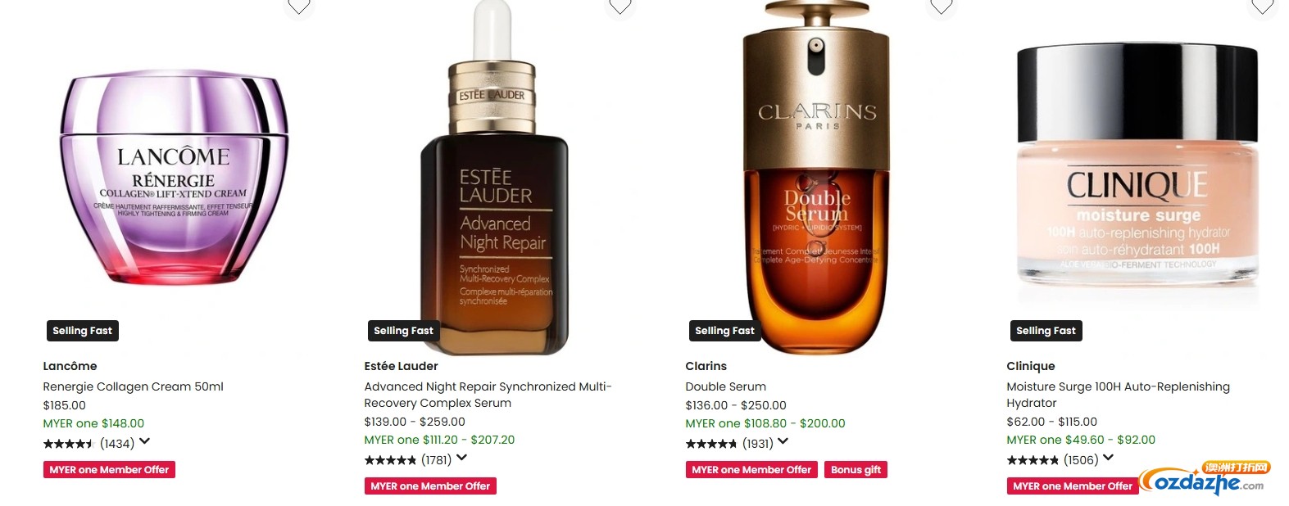Add Lancôme Renergie cream to wishlist heart
The image size is (1289, 506).
pyautogui.click(x=299, y=6)
